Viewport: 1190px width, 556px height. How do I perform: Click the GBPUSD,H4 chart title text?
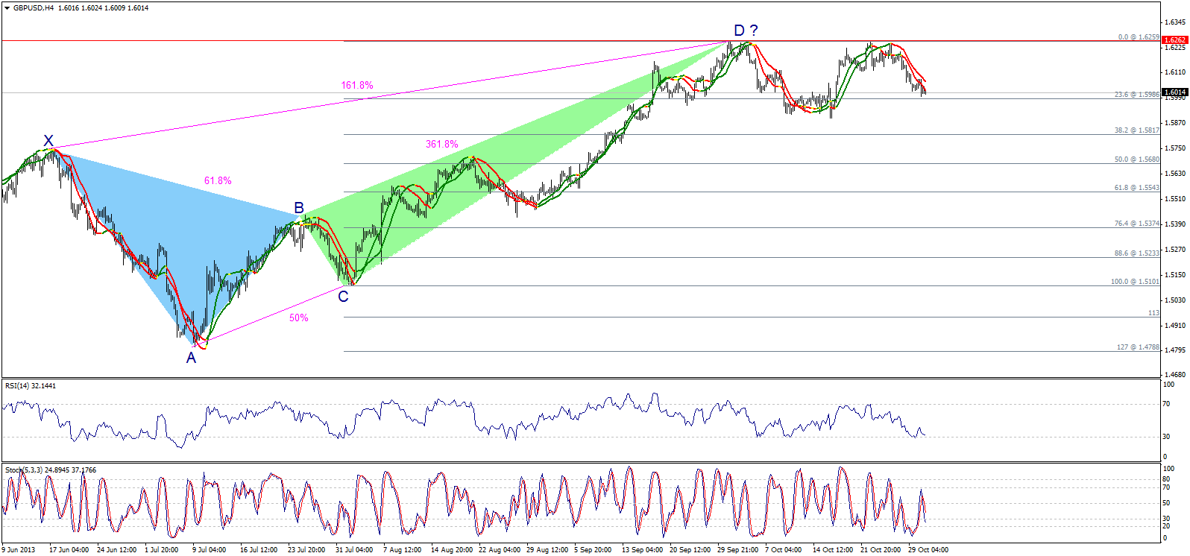click(34, 8)
